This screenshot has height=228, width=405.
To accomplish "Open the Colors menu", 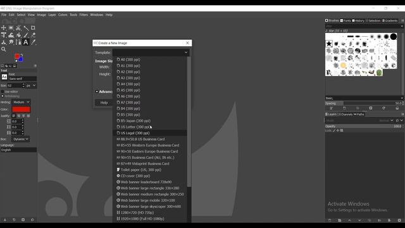I will click(63, 15).
